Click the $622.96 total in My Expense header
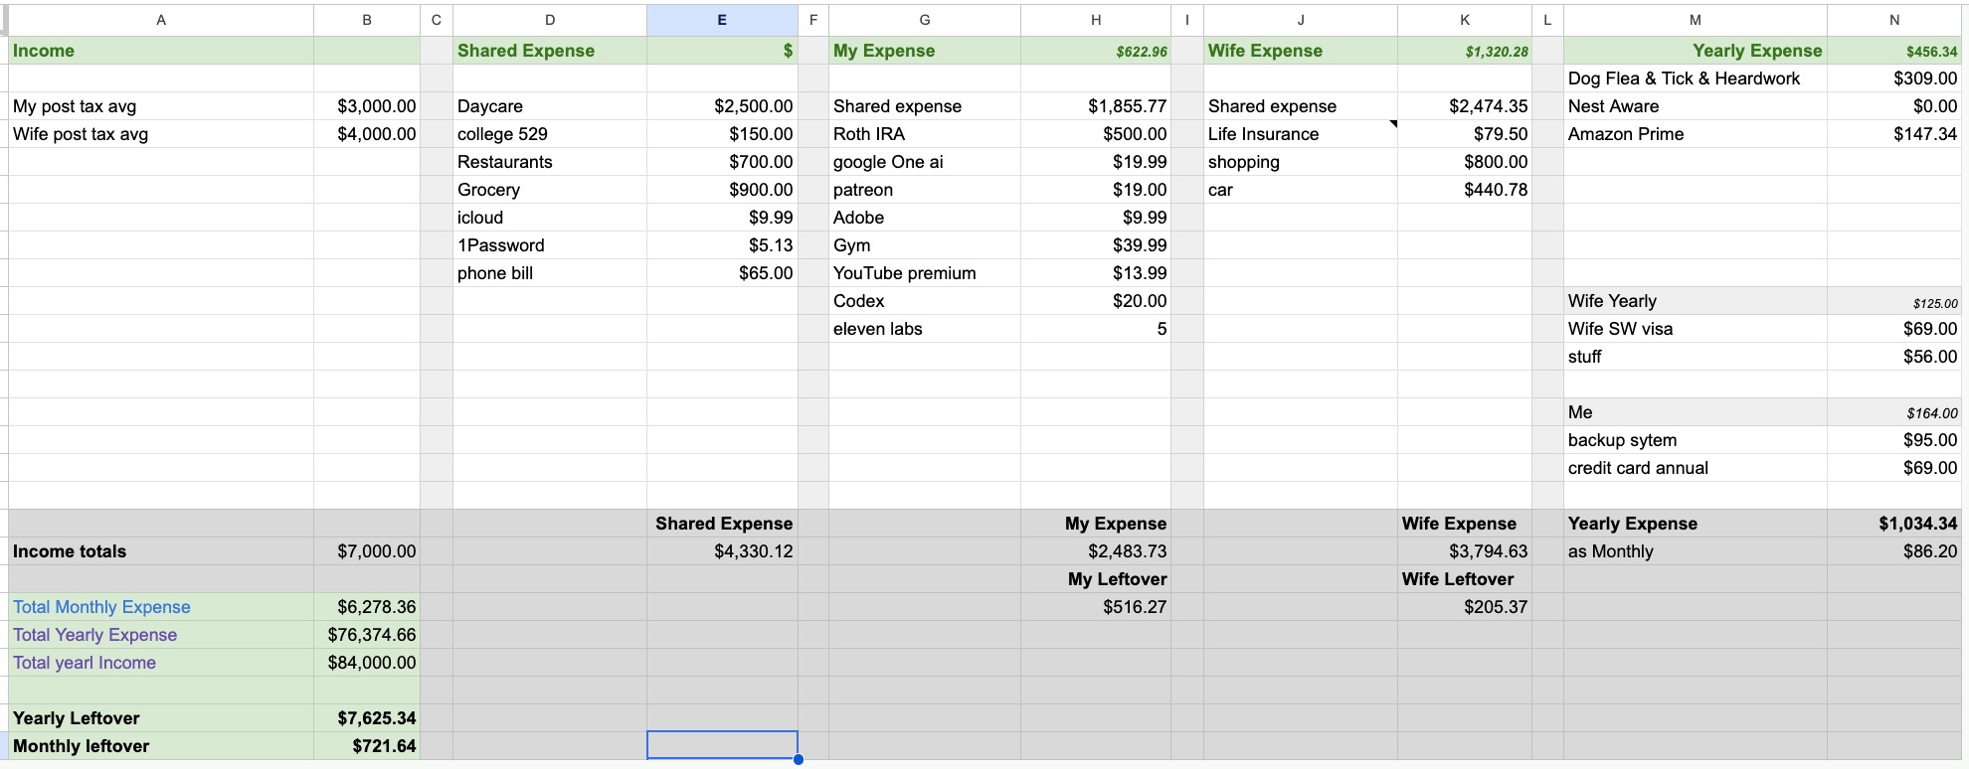Image resolution: width=1969 pixels, height=769 pixels. point(1096,51)
